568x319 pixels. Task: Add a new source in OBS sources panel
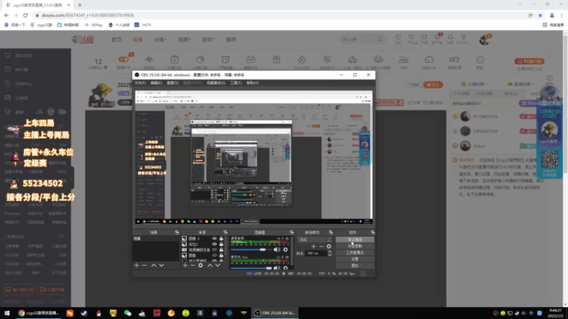(185, 265)
